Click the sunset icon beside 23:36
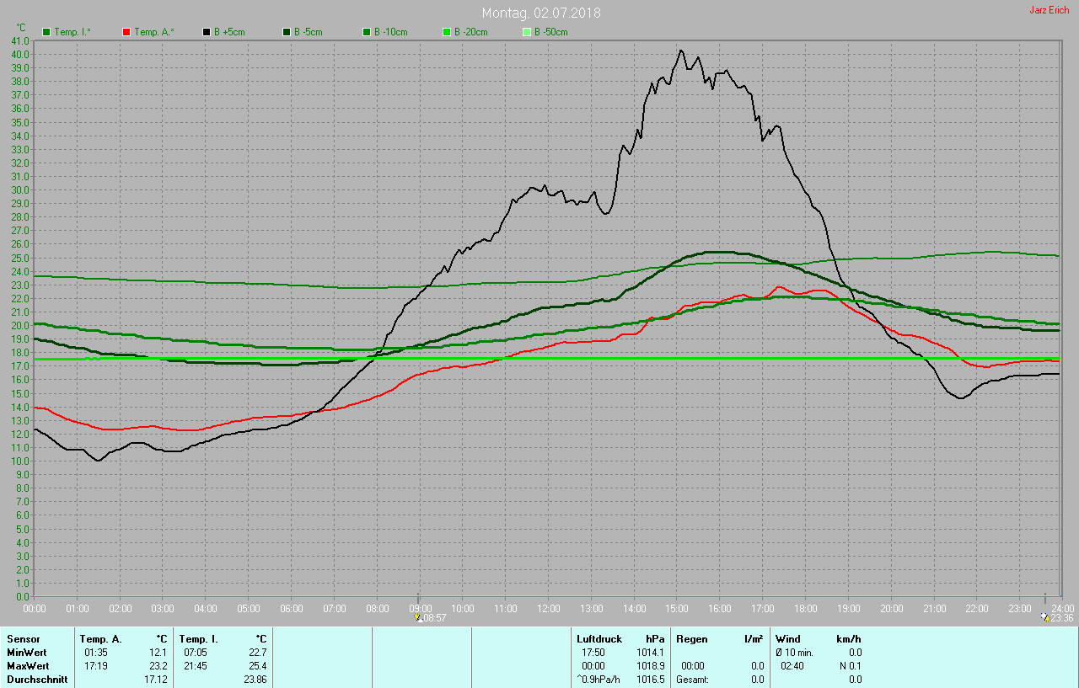The height and width of the screenshot is (688, 1079). [x=1046, y=618]
